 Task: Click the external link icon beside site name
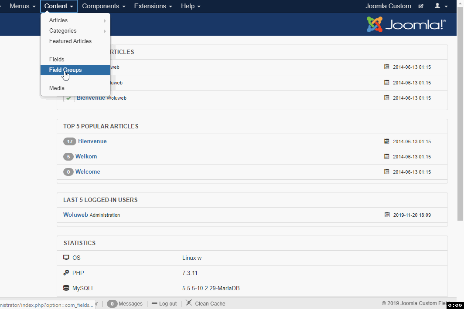point(421,6)
